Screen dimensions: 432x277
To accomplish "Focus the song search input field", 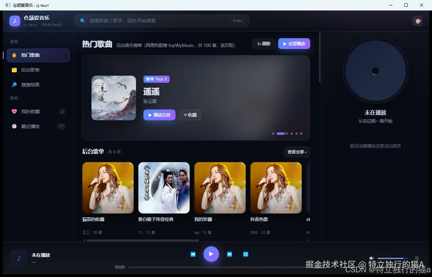I will pos(162,21).
